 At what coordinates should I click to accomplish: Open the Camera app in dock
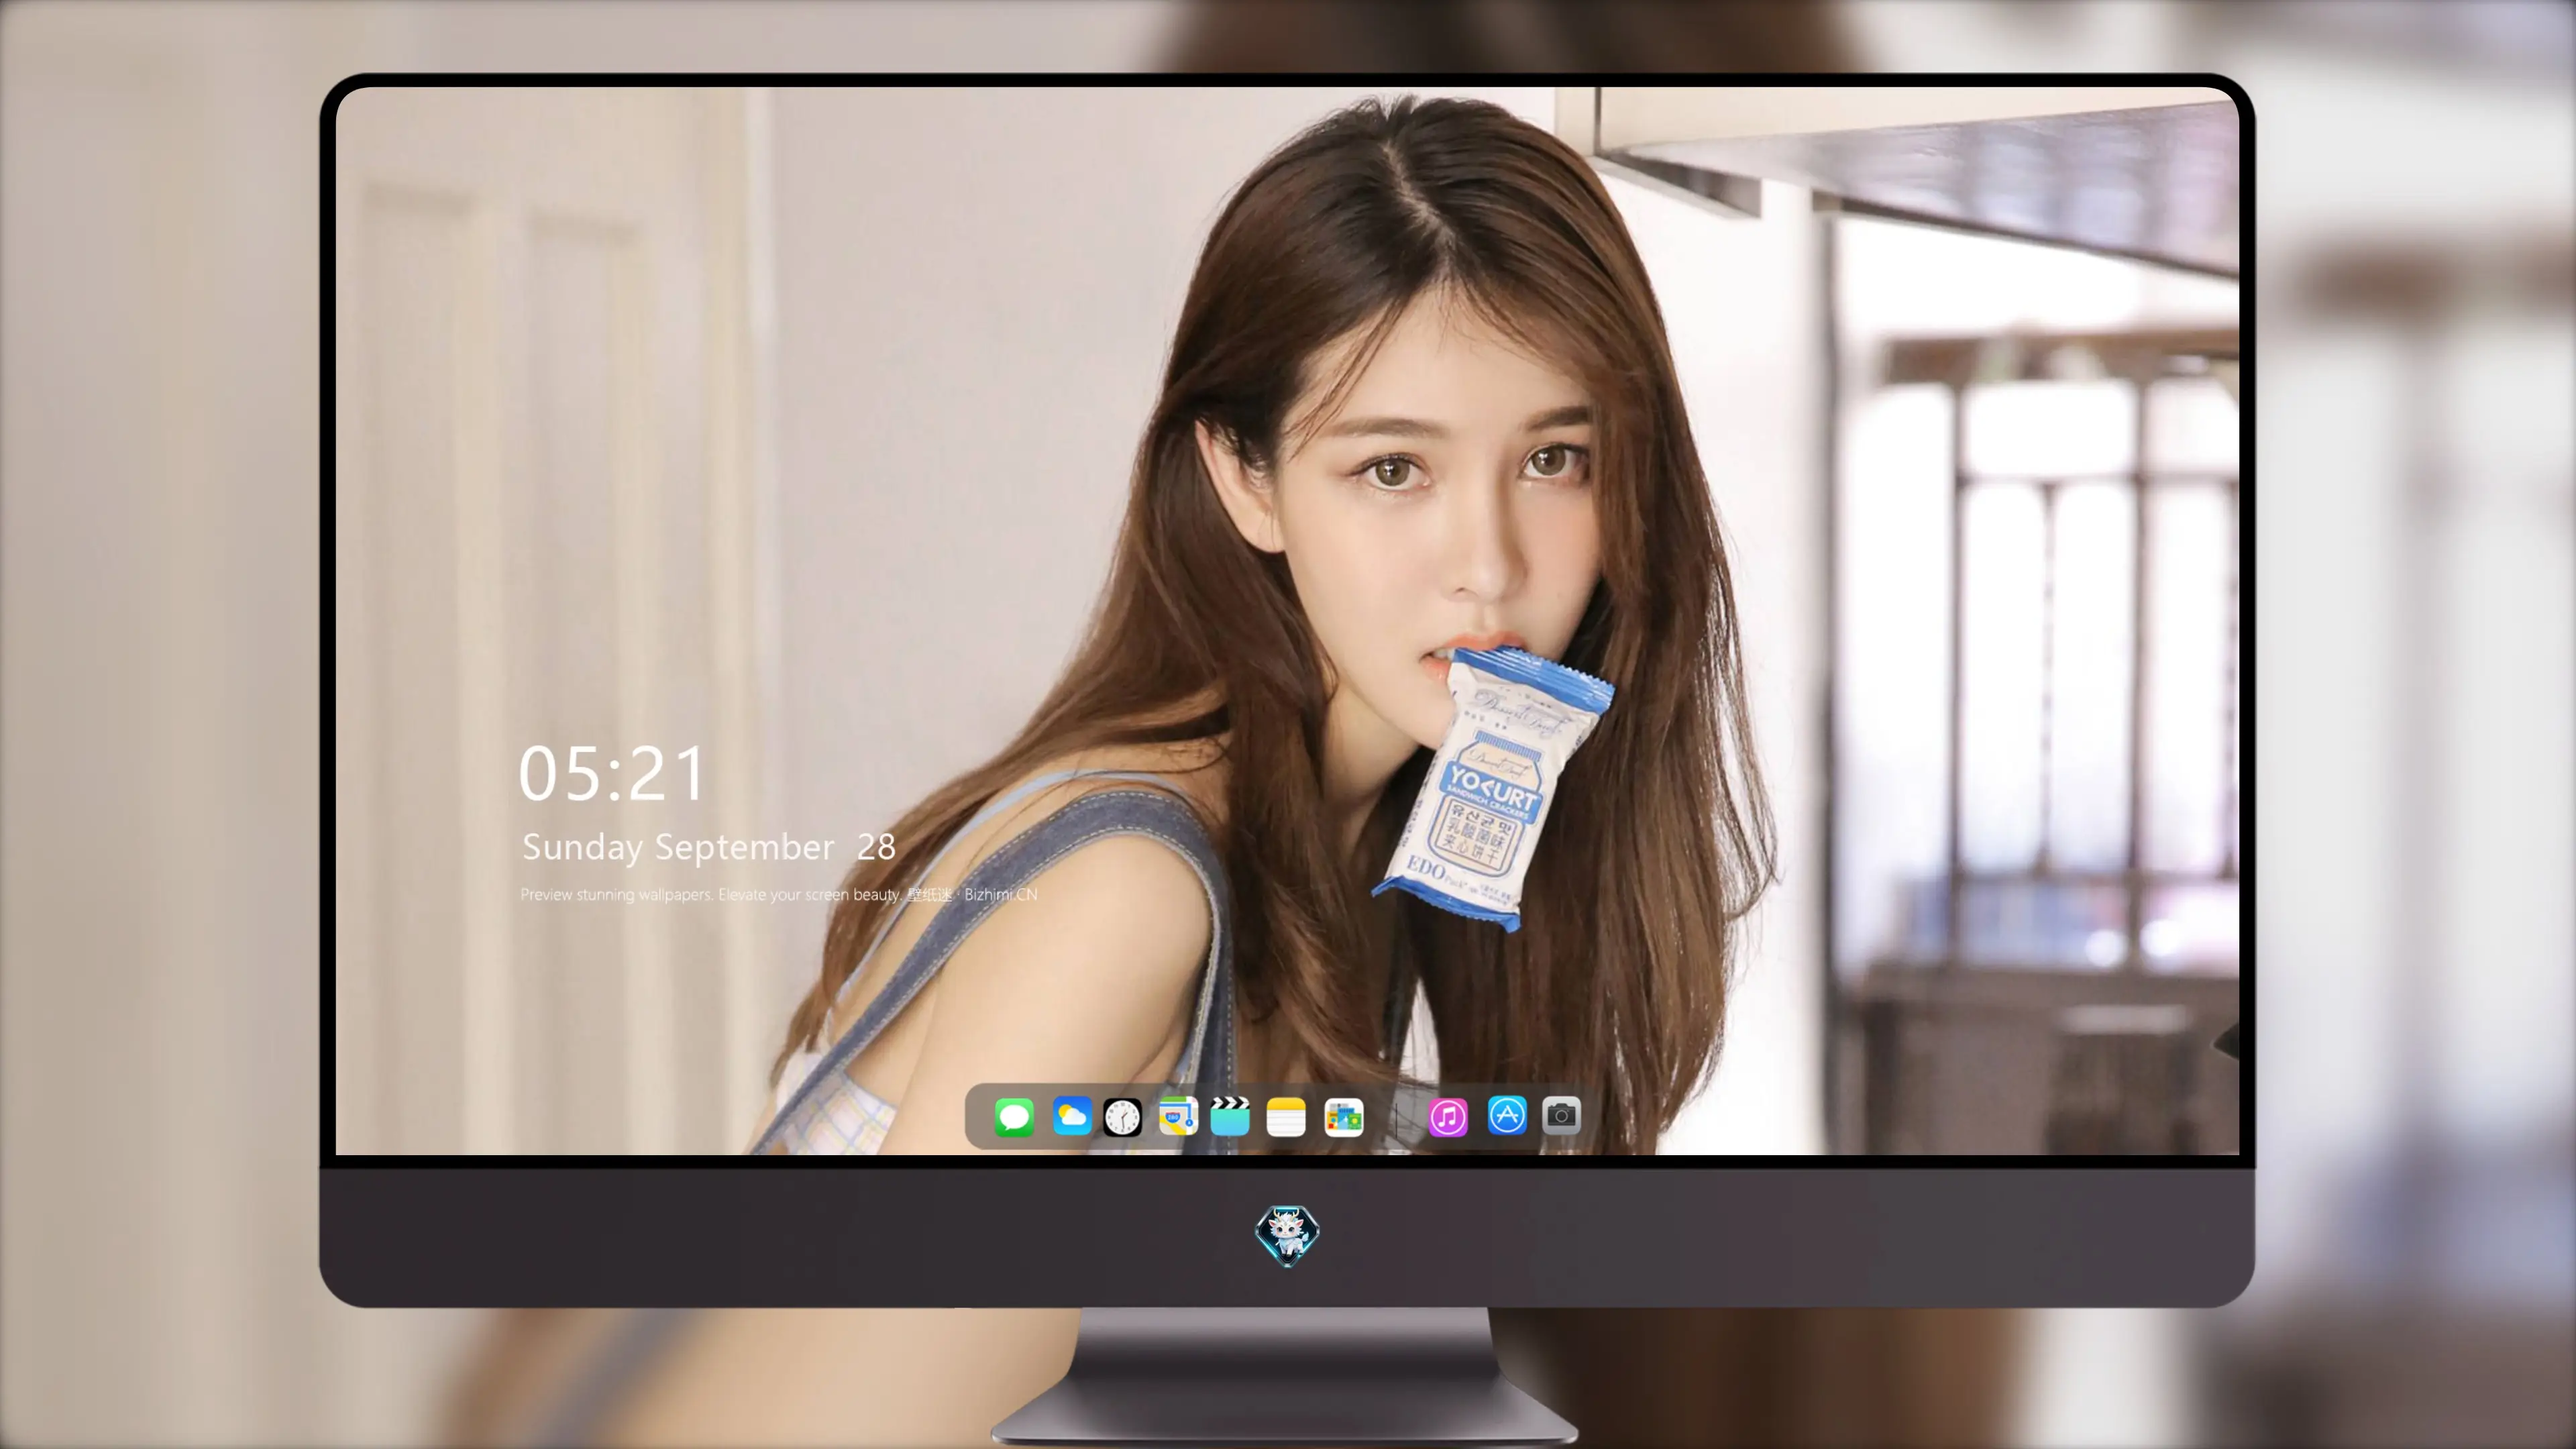pos(1561,1116)
